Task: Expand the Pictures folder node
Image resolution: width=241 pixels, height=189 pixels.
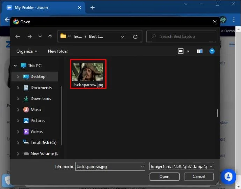Action: pyautogui.click(x=18, y=121)
